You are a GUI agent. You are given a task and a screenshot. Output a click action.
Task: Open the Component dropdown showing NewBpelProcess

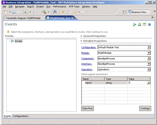(149, 58)
